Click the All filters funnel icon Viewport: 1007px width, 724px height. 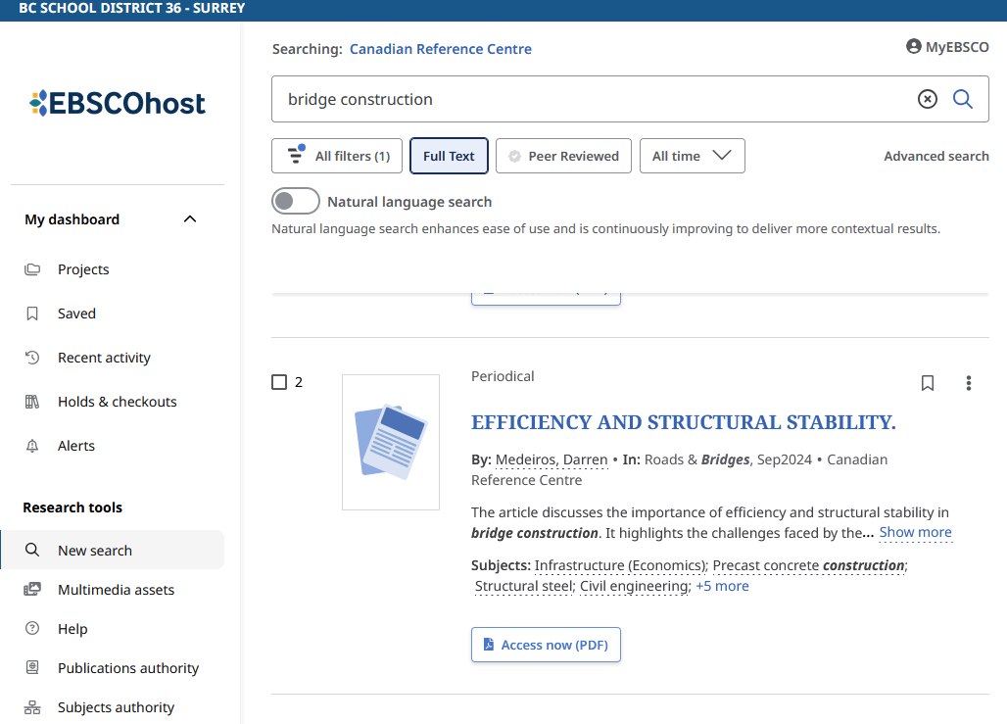click(296, 154)
